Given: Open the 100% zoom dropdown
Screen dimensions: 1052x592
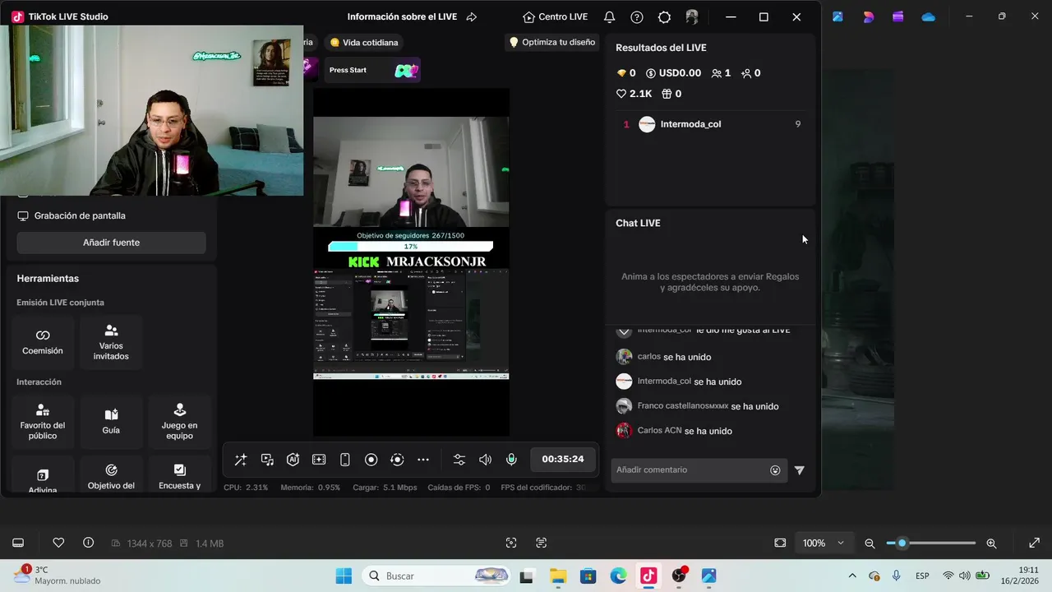Looking at the screenshot, I should (x=823, y=543).
